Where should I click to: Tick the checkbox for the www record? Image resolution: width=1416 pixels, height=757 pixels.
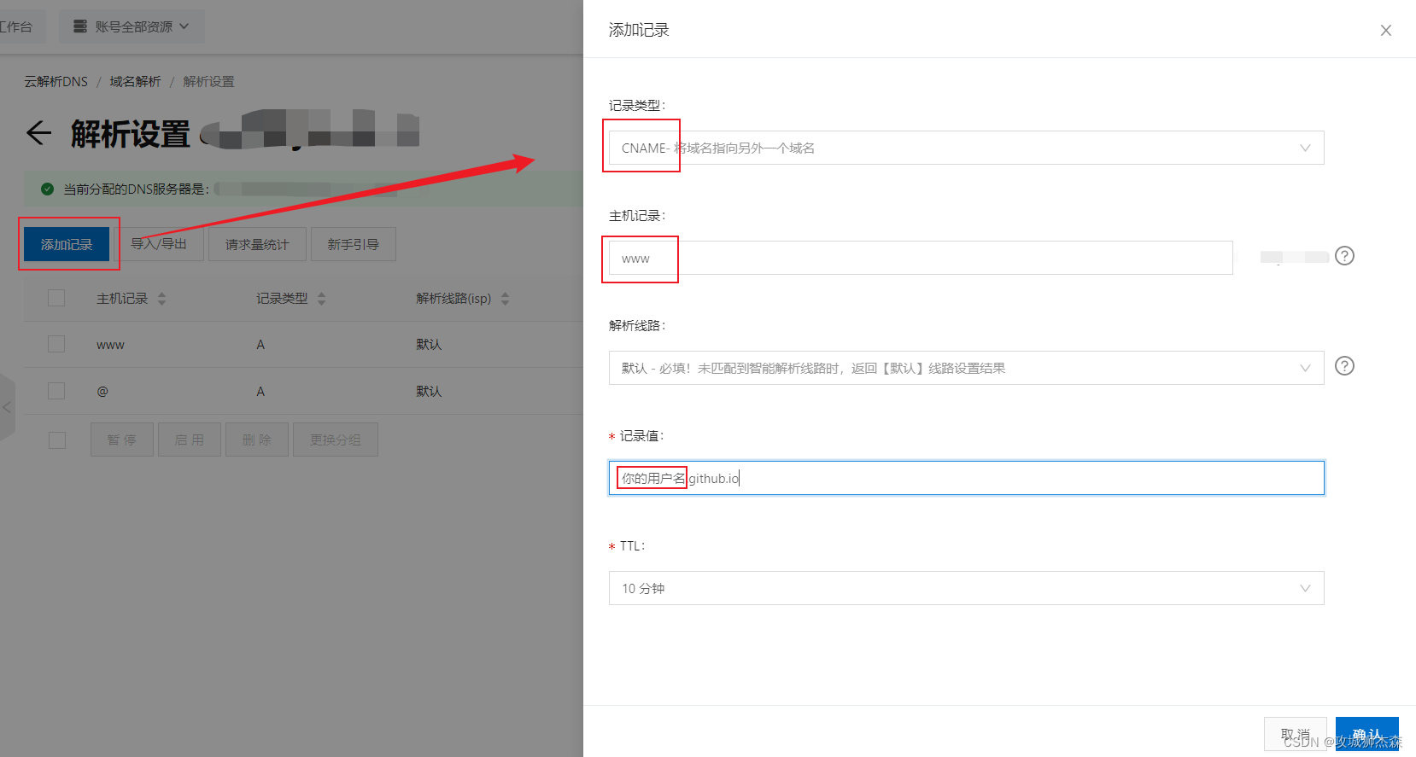tap(56, 344)
